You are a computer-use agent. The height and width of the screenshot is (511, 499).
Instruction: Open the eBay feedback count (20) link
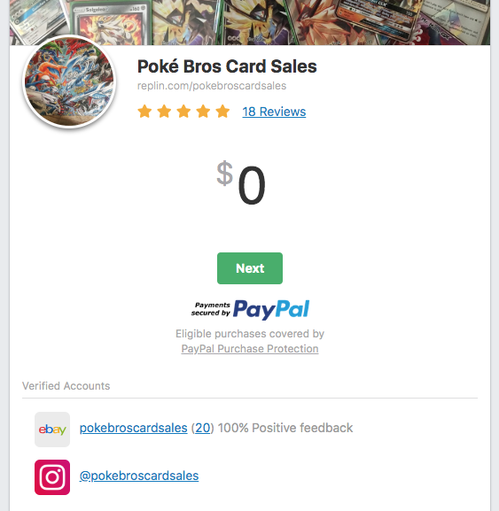203,428
